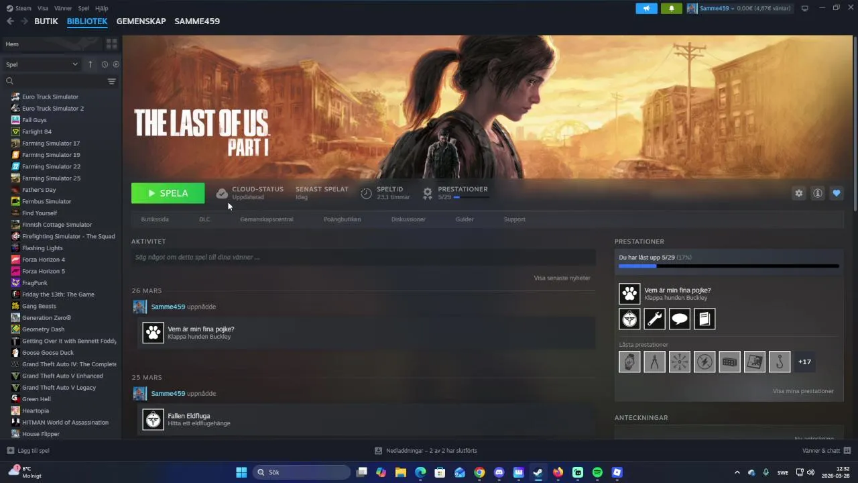Open the Support tab
The height and width of the screenshot is (483, 858).
(515, 219)
